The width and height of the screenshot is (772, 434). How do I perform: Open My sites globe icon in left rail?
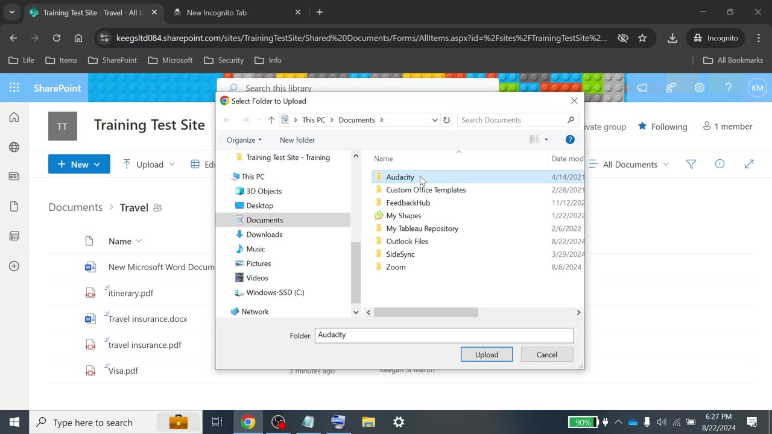[14, 147]
